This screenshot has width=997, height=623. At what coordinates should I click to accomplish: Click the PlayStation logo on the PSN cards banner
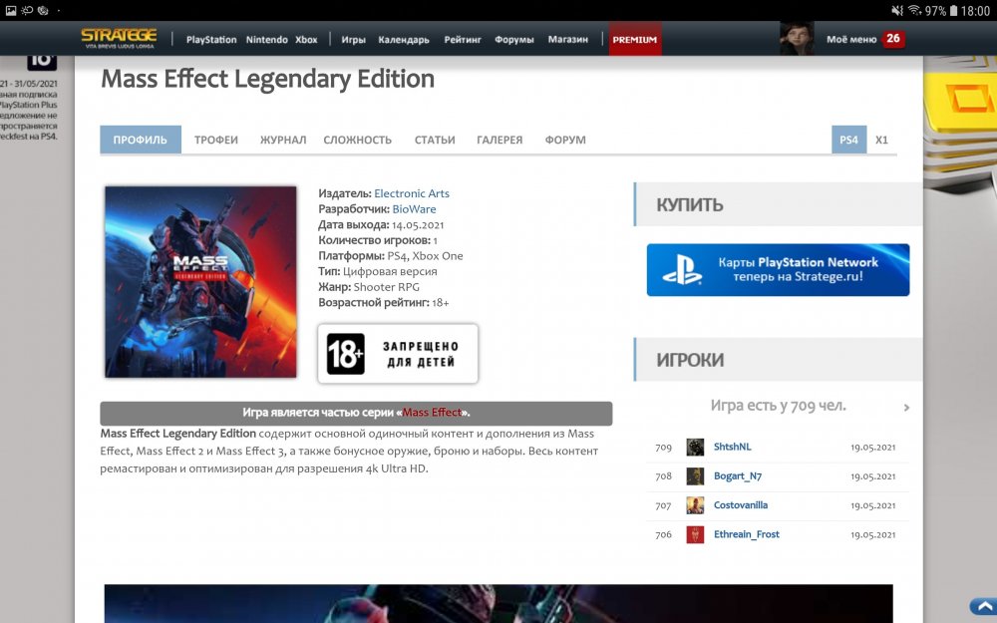683,270
